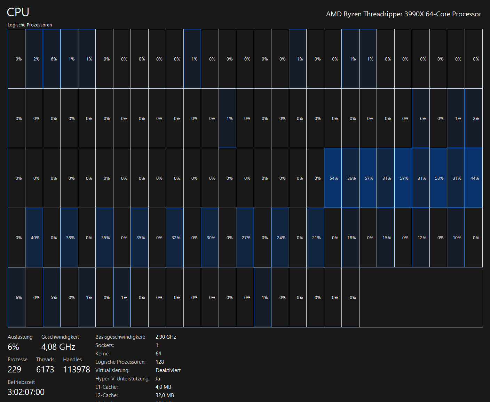Click the logical processor tile reading 32%

pos(175,238)
